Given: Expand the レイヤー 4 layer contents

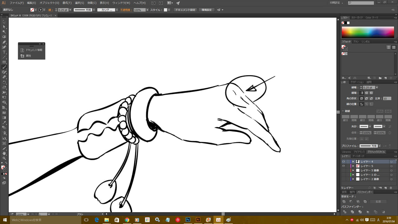Looking at the screenshot, I should click(353, 162).
